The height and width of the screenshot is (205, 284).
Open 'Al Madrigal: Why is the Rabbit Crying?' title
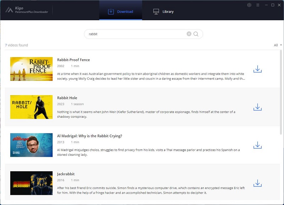pos(90,136)
